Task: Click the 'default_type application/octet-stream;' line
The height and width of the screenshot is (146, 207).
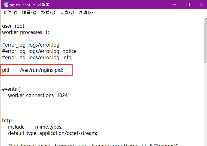Action: pos(52,133)
